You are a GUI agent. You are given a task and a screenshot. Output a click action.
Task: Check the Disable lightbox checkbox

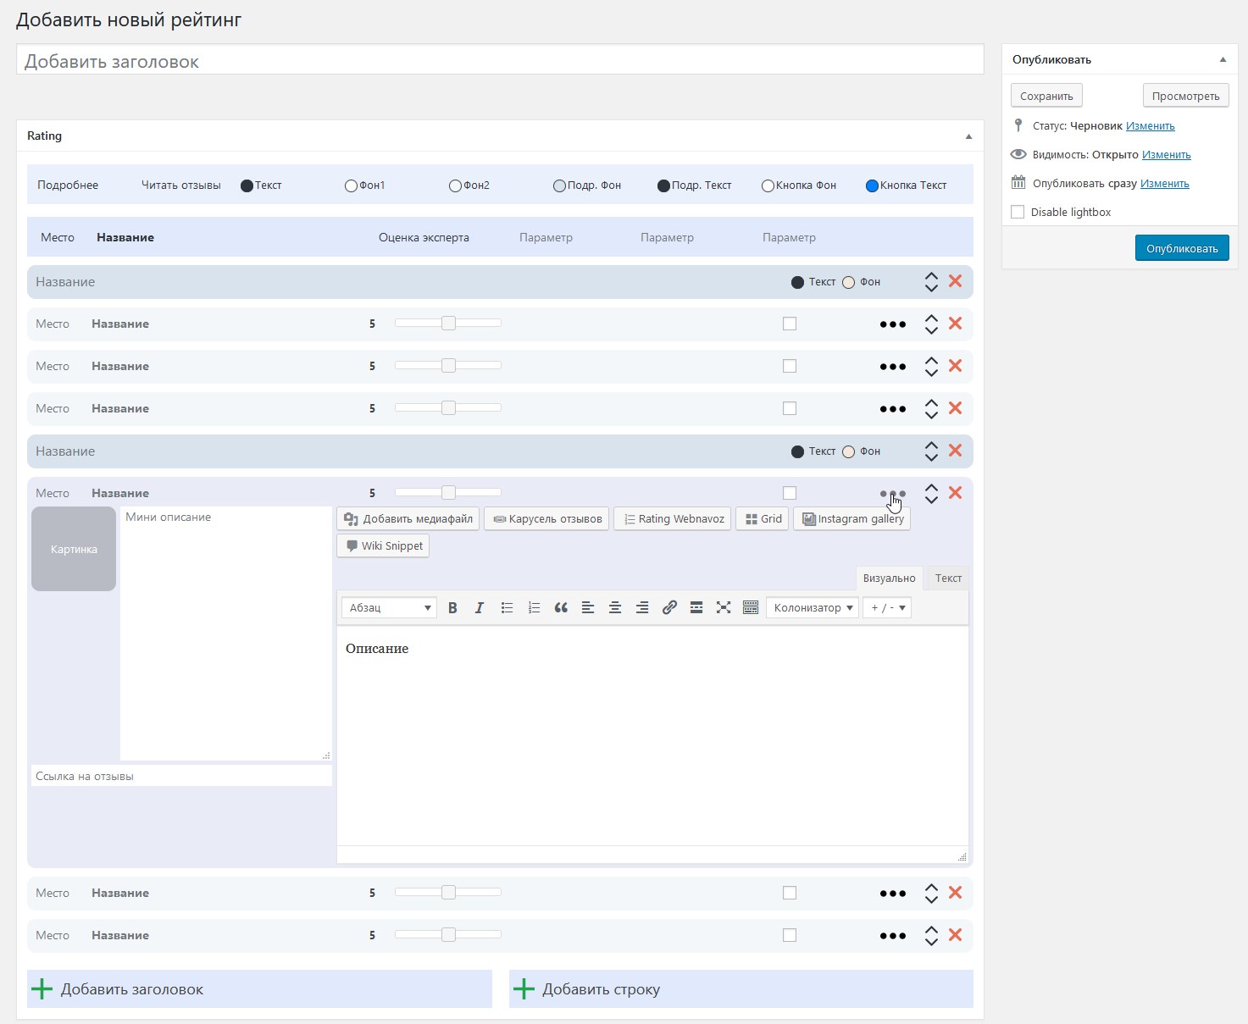coord(1018,212)
